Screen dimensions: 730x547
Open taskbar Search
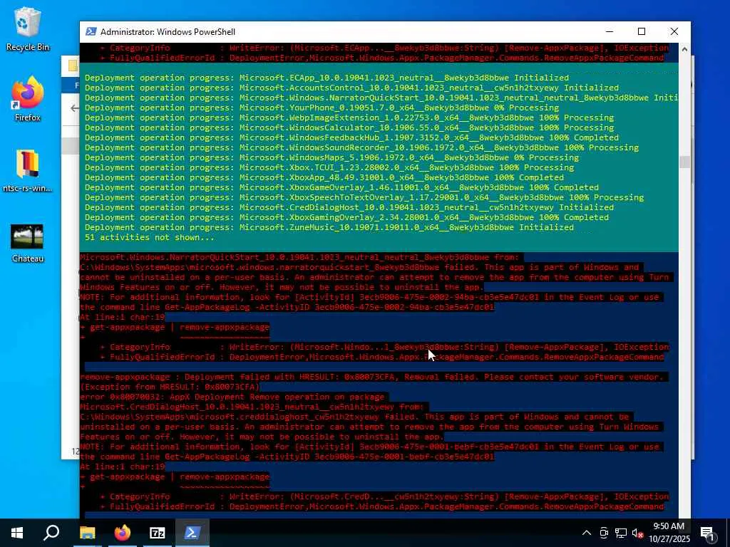pos(51,533)
